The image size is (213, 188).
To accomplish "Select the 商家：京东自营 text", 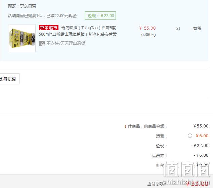I will coord(22,6).
